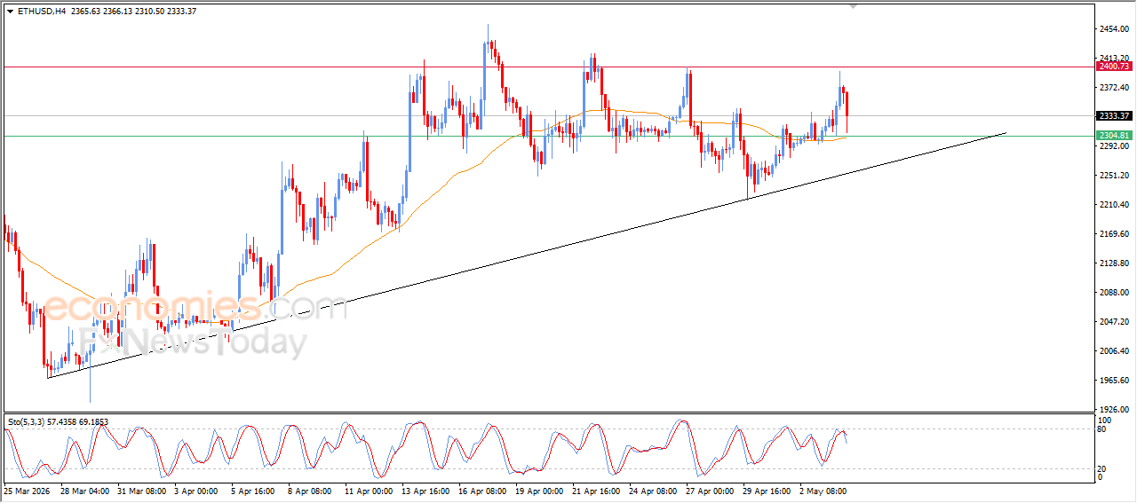The image size is (1137, 503).
Task: Click the ETHUSD,H4 chart title text
Action: tap(42, 12)
